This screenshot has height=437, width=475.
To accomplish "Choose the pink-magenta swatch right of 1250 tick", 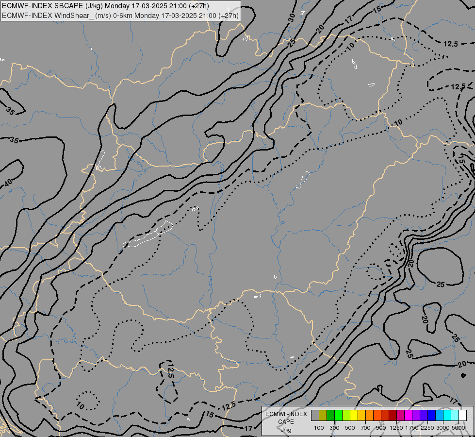I will tap(400, 415).
